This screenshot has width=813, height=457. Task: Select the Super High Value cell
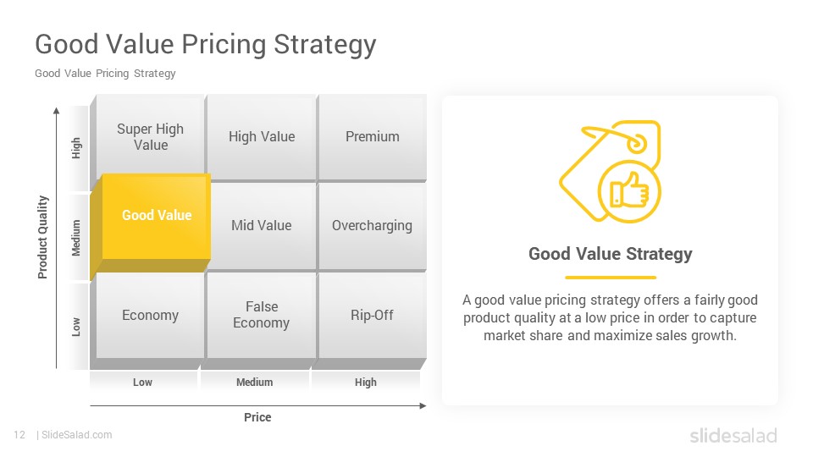pos(151,137)
